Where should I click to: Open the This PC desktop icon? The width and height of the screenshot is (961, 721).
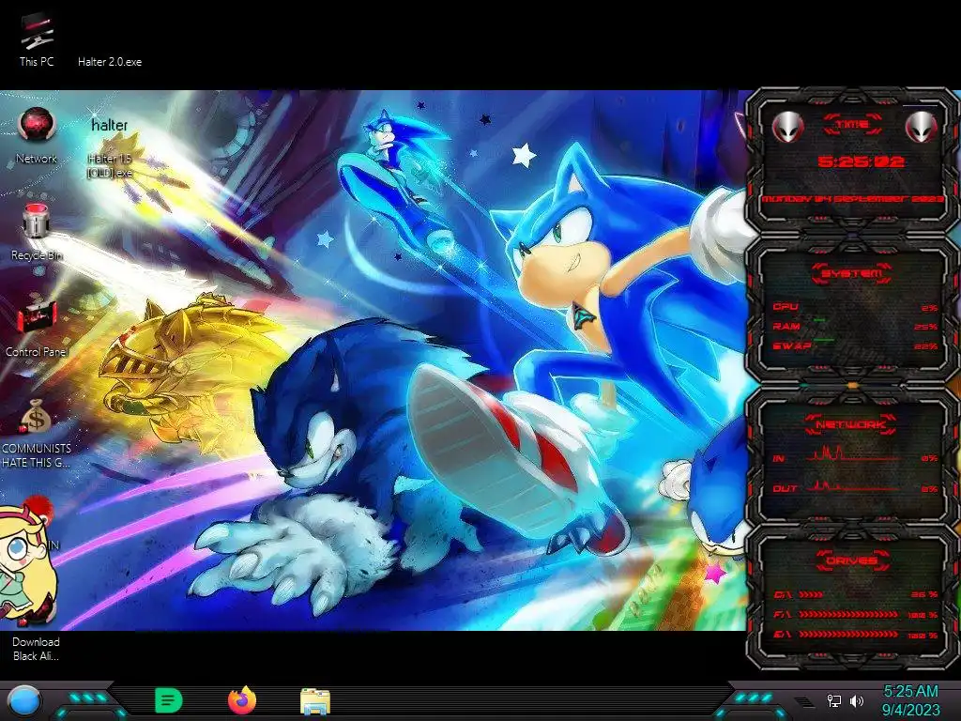pos(37,39)
